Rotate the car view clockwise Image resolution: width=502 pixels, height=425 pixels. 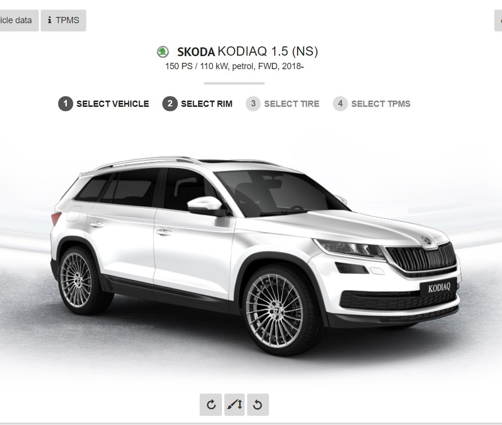pos(211,405)
